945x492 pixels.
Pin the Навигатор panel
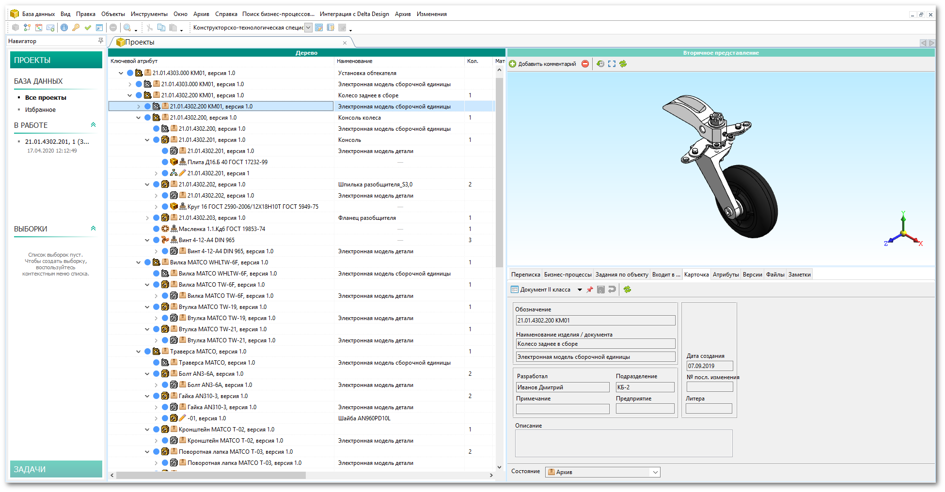(100, 41)
